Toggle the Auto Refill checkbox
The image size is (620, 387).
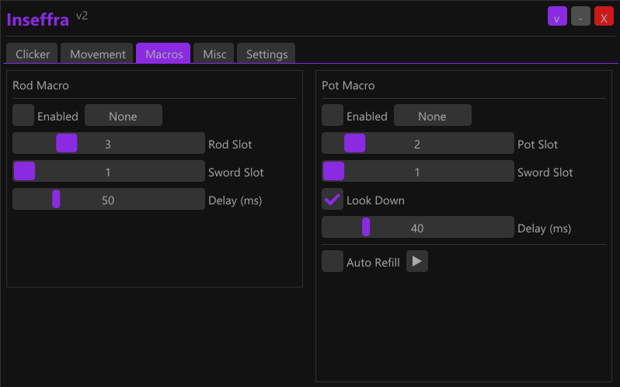[x=333, y=262]
